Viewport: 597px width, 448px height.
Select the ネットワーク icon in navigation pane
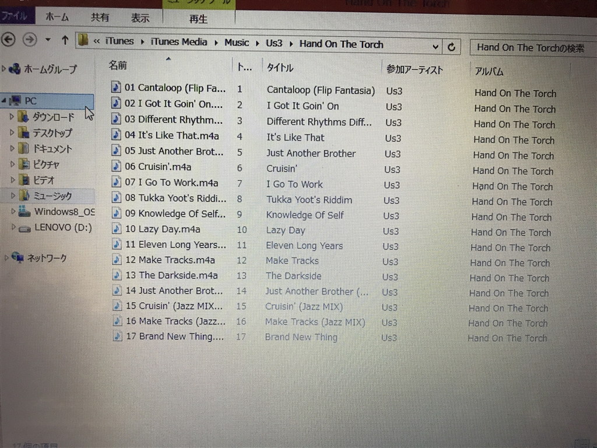(x=18, y=257)
